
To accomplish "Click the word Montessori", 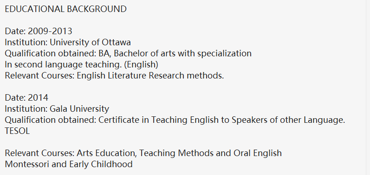I will [x=27, y=164].
